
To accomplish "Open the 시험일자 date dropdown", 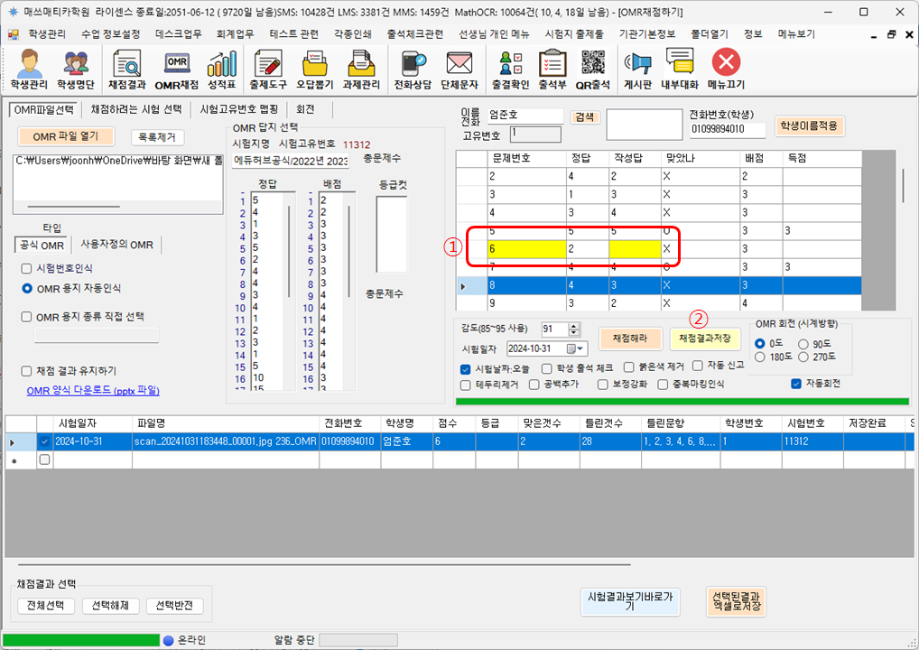I will (576, 348).
